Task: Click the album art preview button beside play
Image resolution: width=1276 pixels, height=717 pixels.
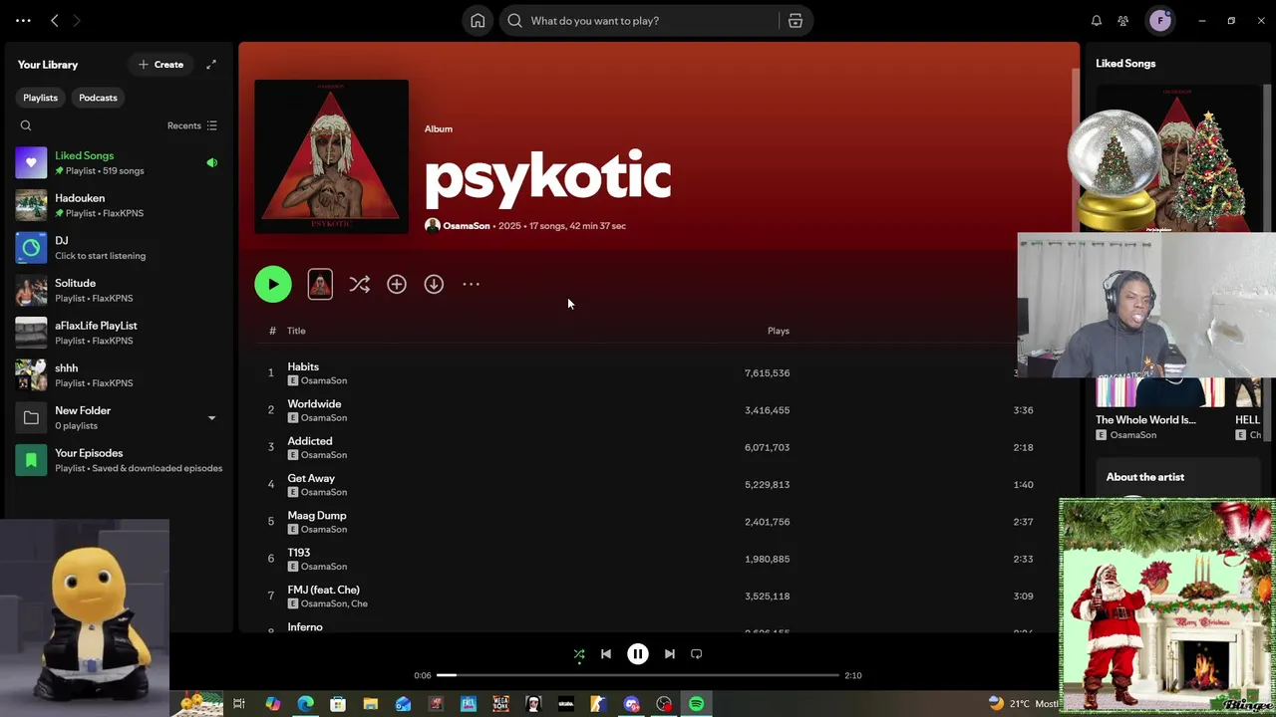Action: pyautogui.click(x=320, y=284)
